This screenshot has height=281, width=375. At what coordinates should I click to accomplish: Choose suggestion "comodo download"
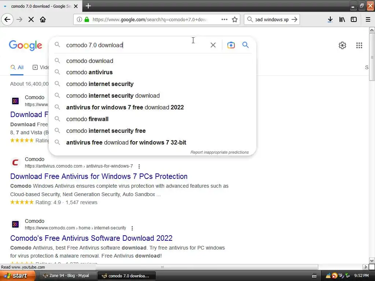(x=152, y=61)
